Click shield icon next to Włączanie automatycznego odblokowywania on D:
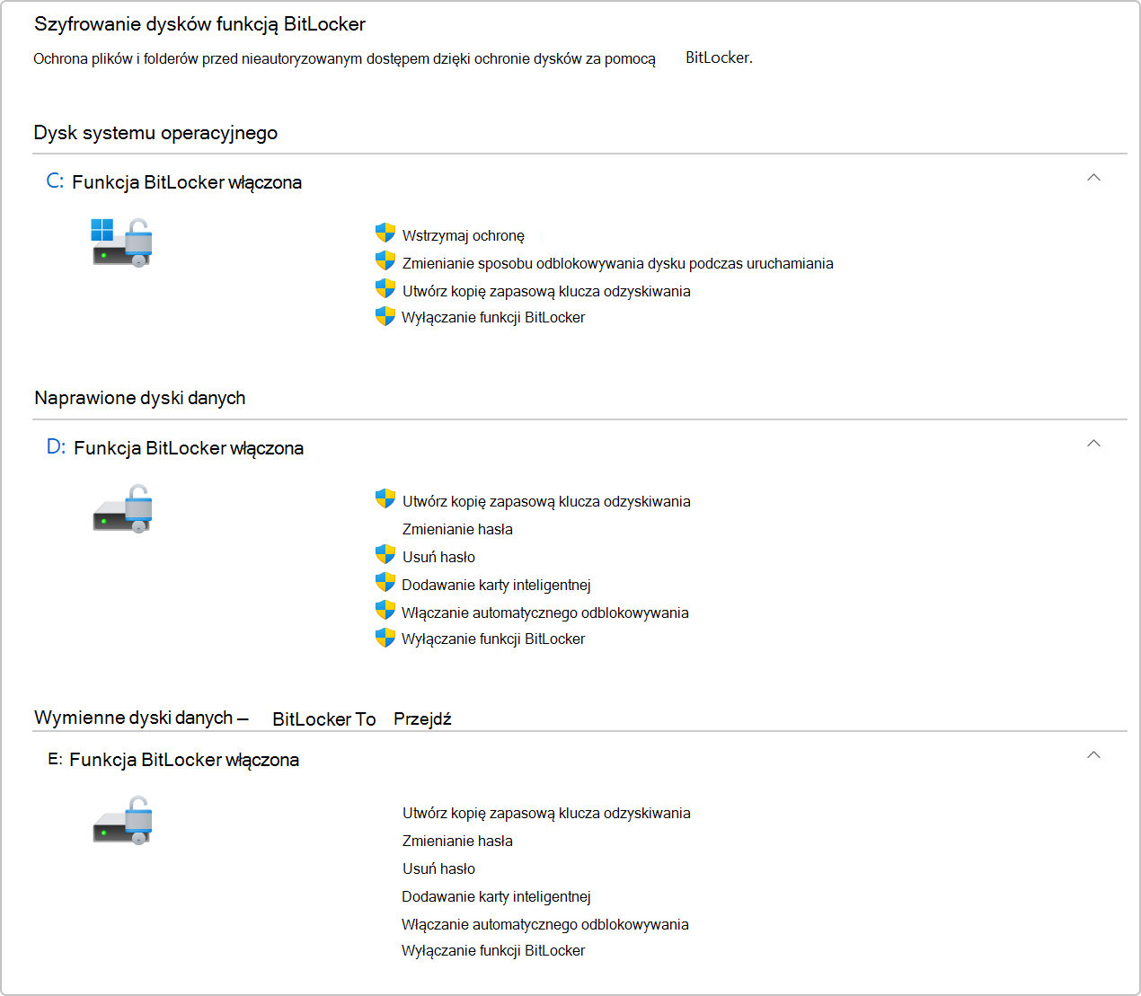1141x996 pixels. click(x=385, y=611)
